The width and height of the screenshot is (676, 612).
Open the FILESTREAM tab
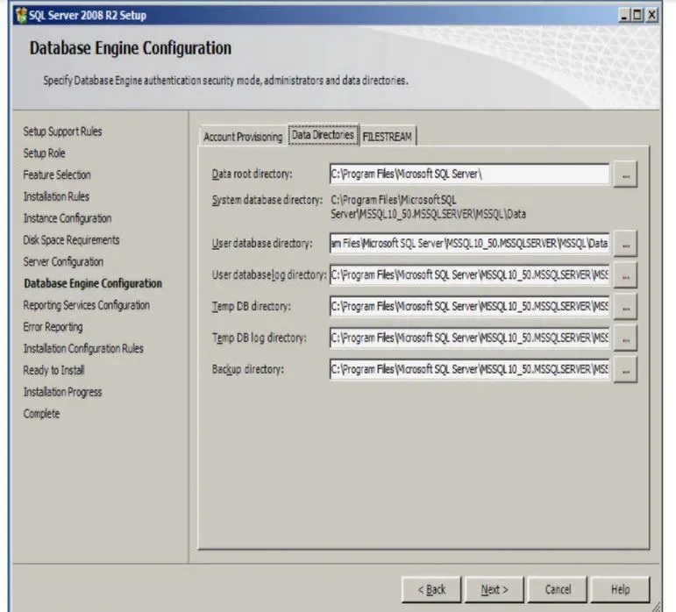pyautogui.click(x=388, y=137)
